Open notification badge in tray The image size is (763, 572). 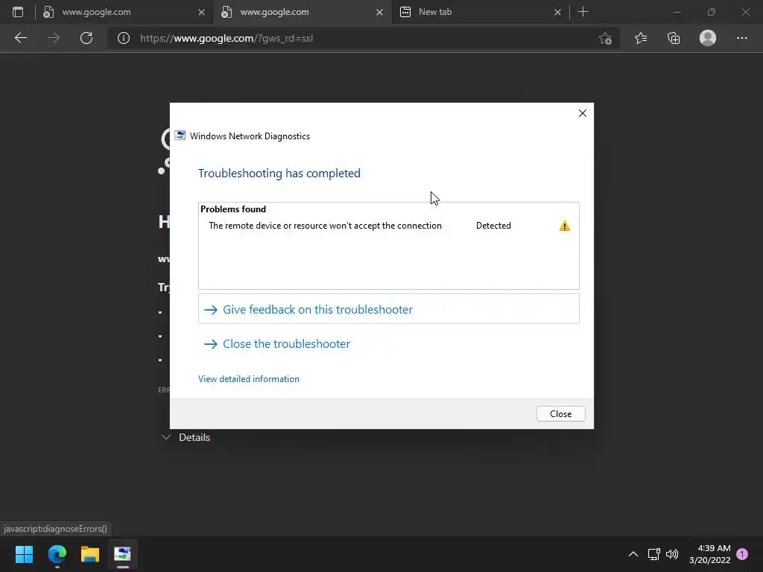coord(742,554)
